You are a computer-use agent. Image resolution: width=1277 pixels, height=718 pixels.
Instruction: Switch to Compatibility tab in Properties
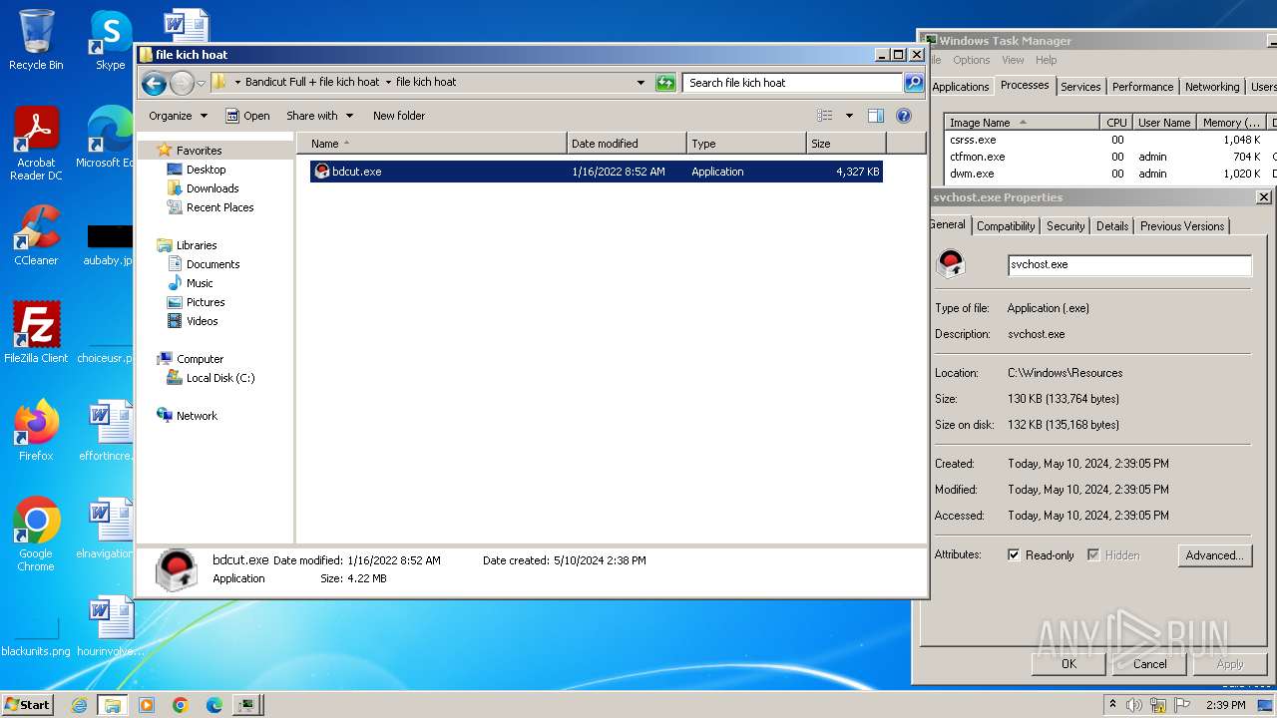[x=1006, y=226]
